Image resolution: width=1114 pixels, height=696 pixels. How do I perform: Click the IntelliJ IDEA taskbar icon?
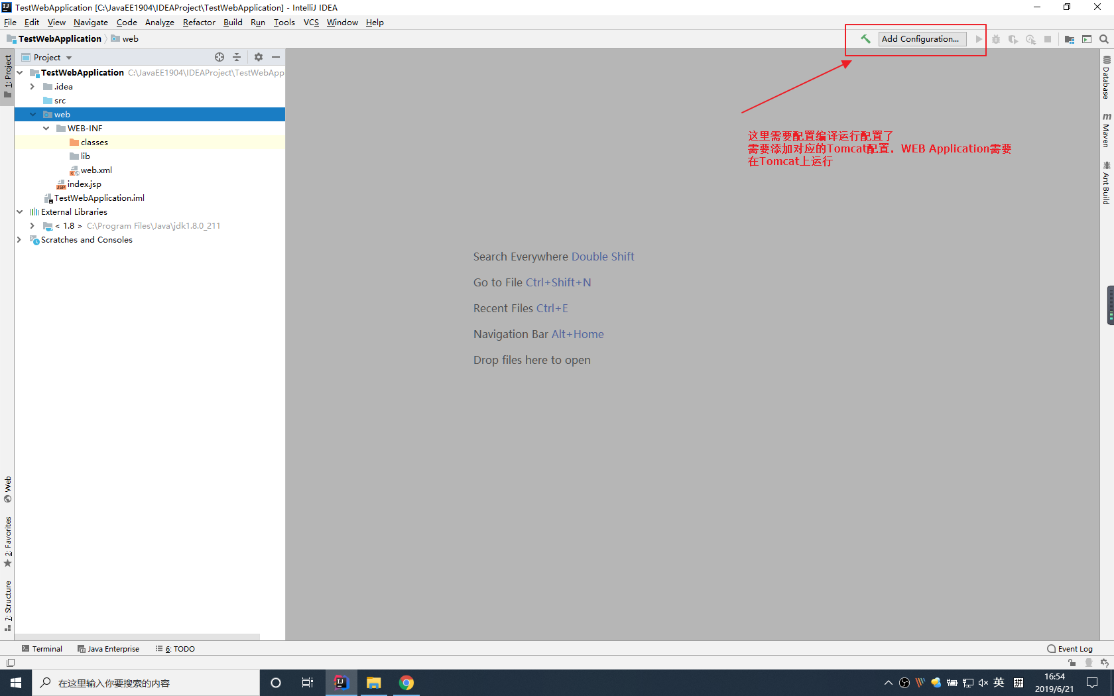coord(341,683)
